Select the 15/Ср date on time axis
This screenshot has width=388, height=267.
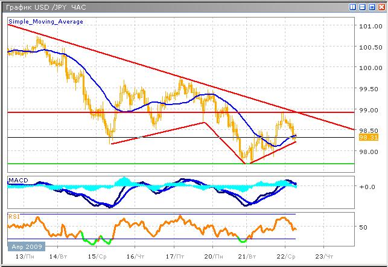(97, 256)
